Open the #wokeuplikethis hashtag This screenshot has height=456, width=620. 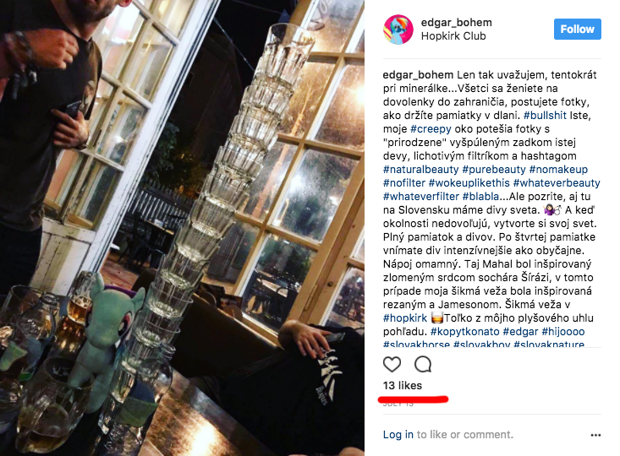[x=469, y=182]
